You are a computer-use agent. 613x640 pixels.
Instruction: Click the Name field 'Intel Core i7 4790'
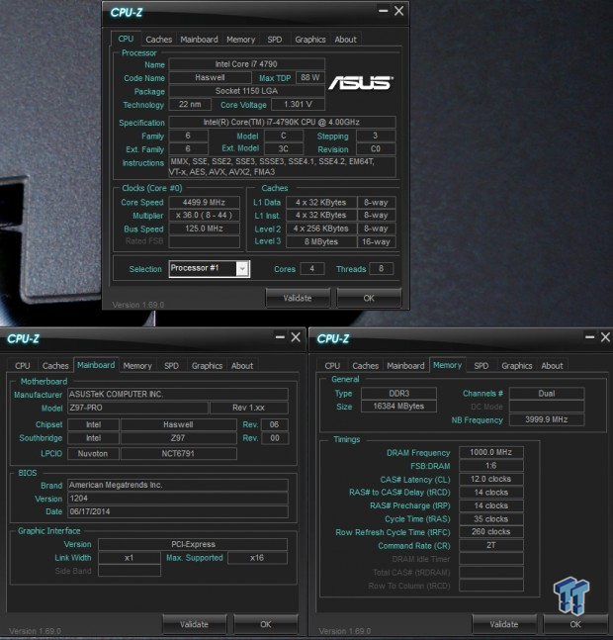coord(247,64)
